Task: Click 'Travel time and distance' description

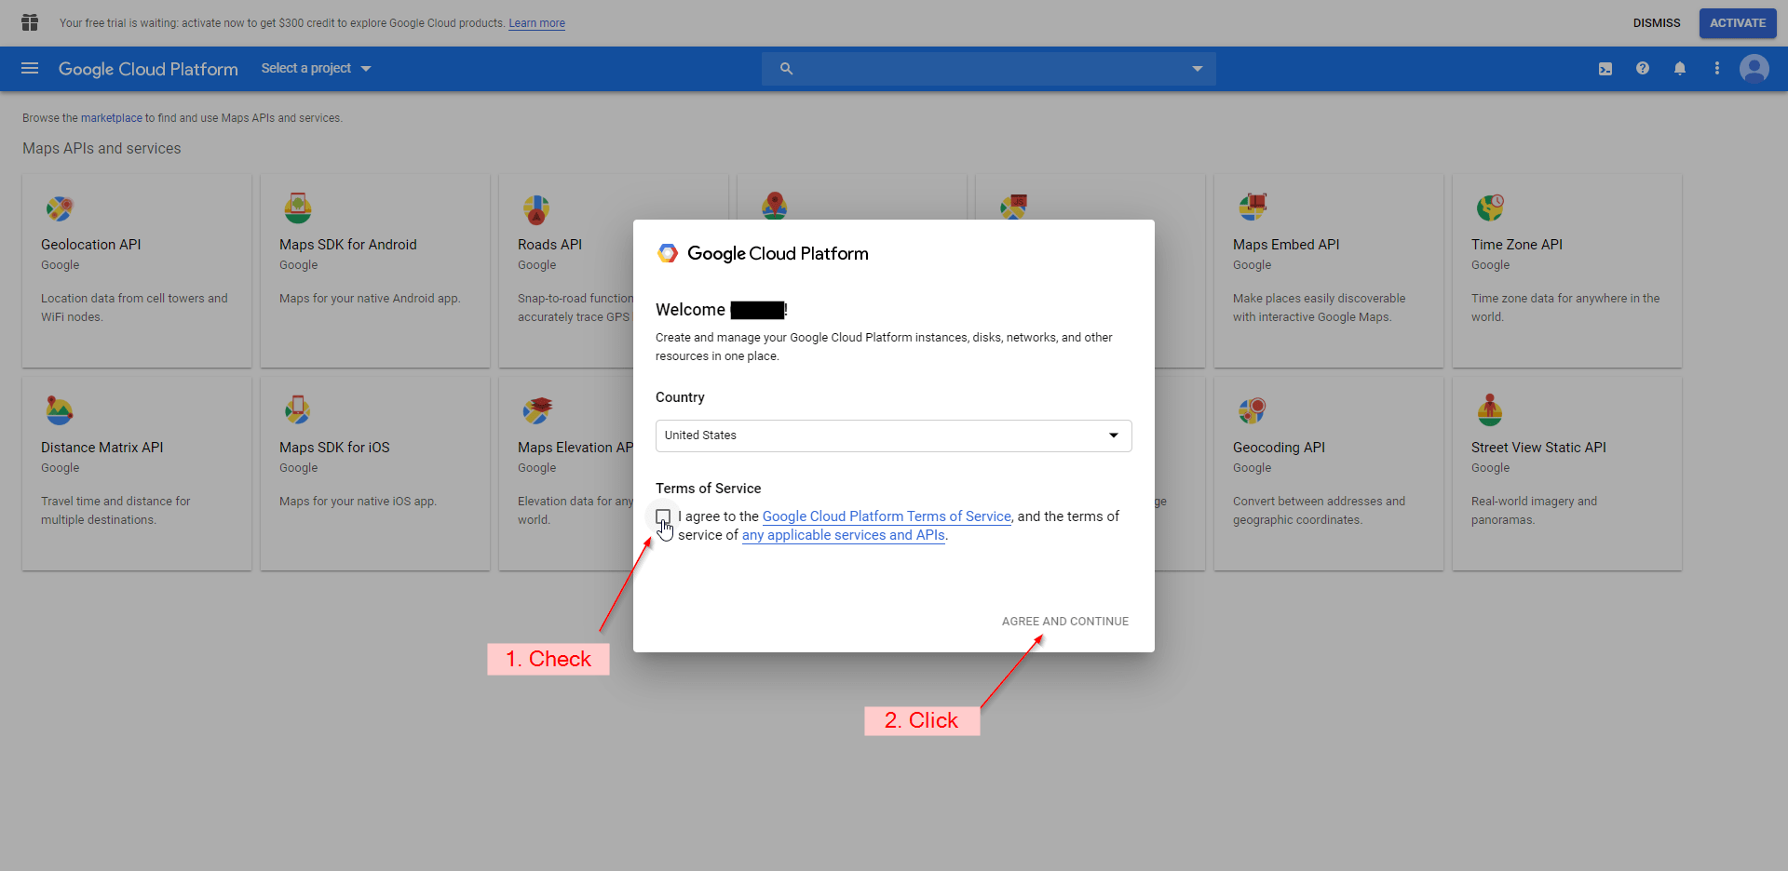Action: click(115, 511)
